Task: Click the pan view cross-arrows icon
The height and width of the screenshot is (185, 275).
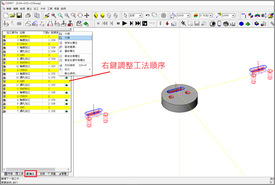Action: pos(87,15)
